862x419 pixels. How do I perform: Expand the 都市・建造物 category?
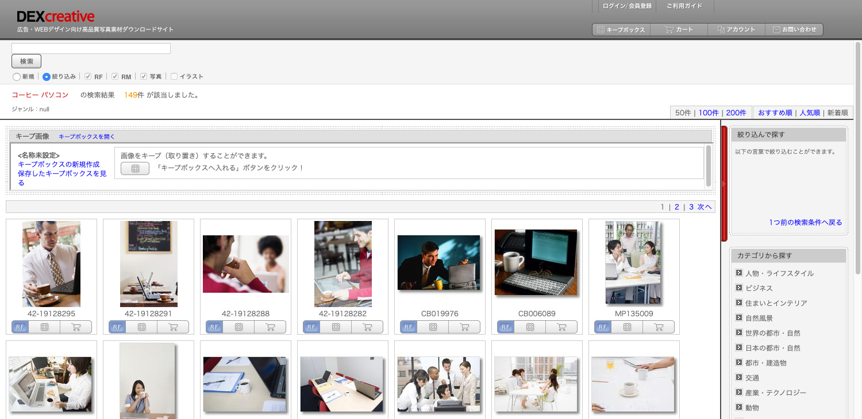[x=739, y=363]
